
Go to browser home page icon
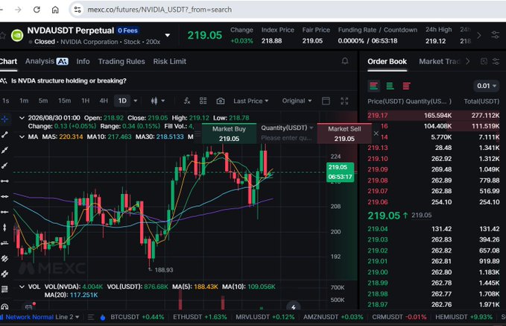(x=55, y=10)
